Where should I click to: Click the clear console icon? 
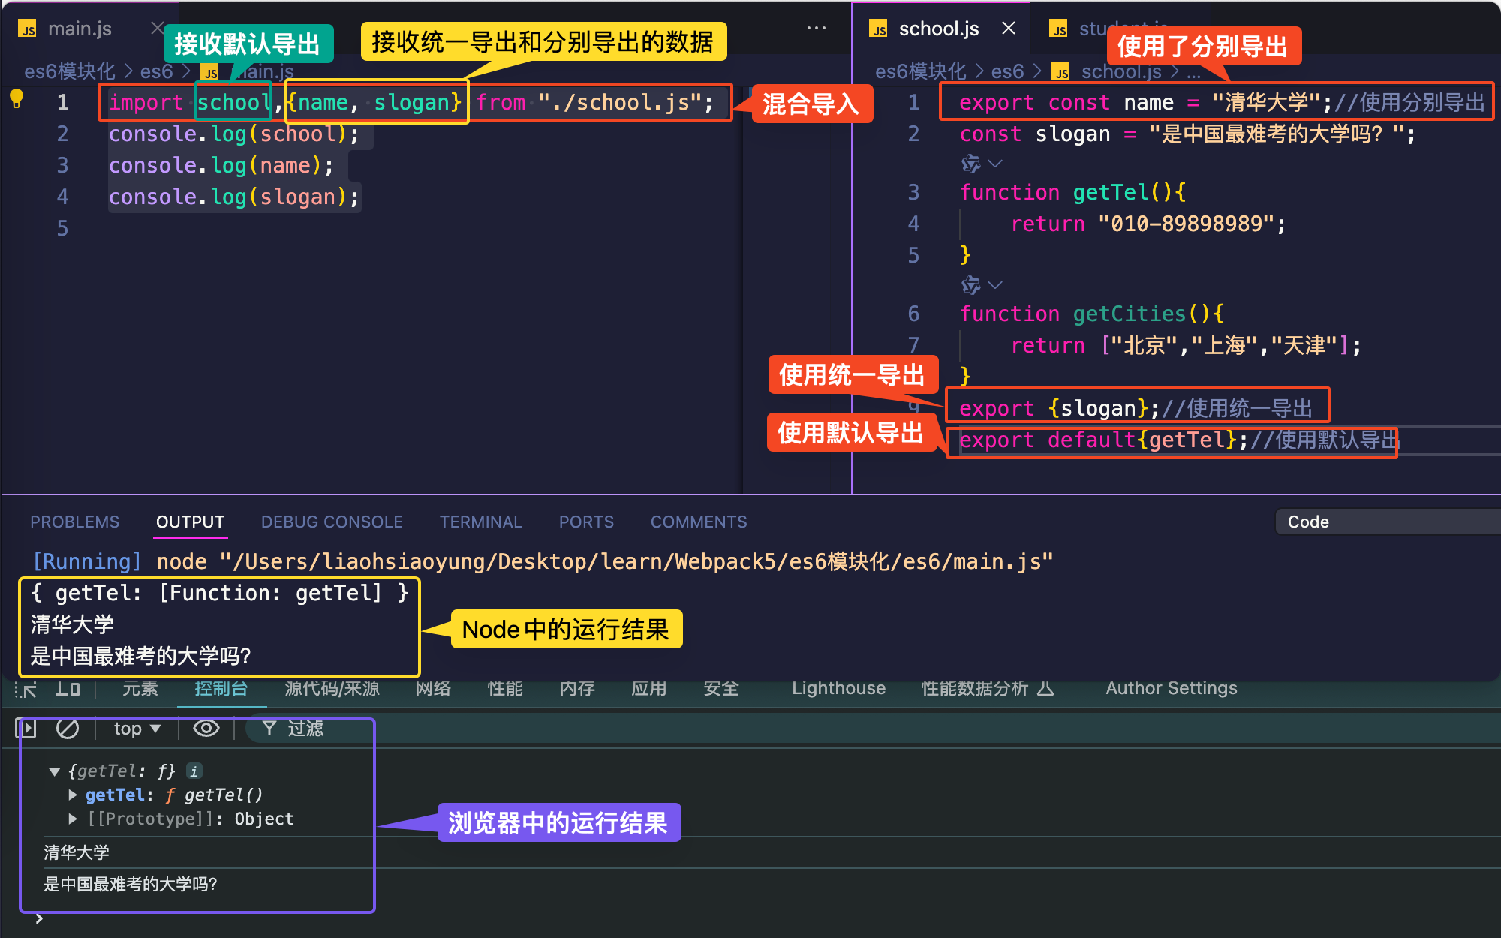(x=68, y=729)
